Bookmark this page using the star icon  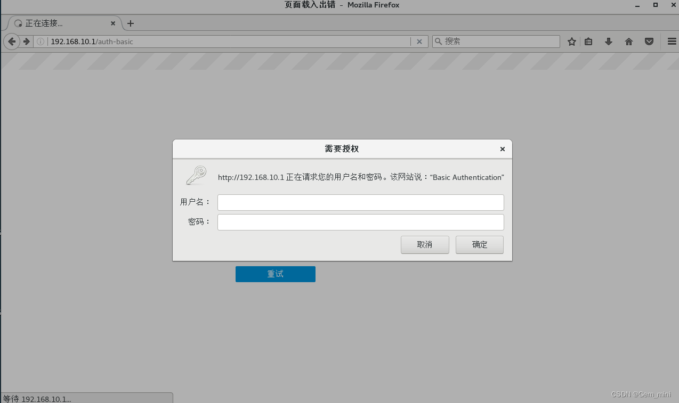pyautogui.click(x=571, y=41)
